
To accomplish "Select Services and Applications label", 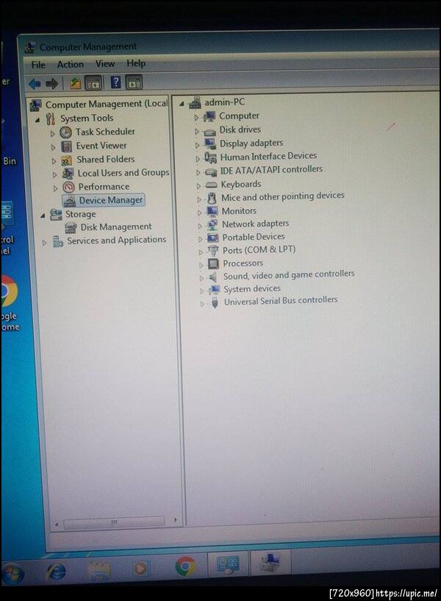I will [x=116, y=241].
